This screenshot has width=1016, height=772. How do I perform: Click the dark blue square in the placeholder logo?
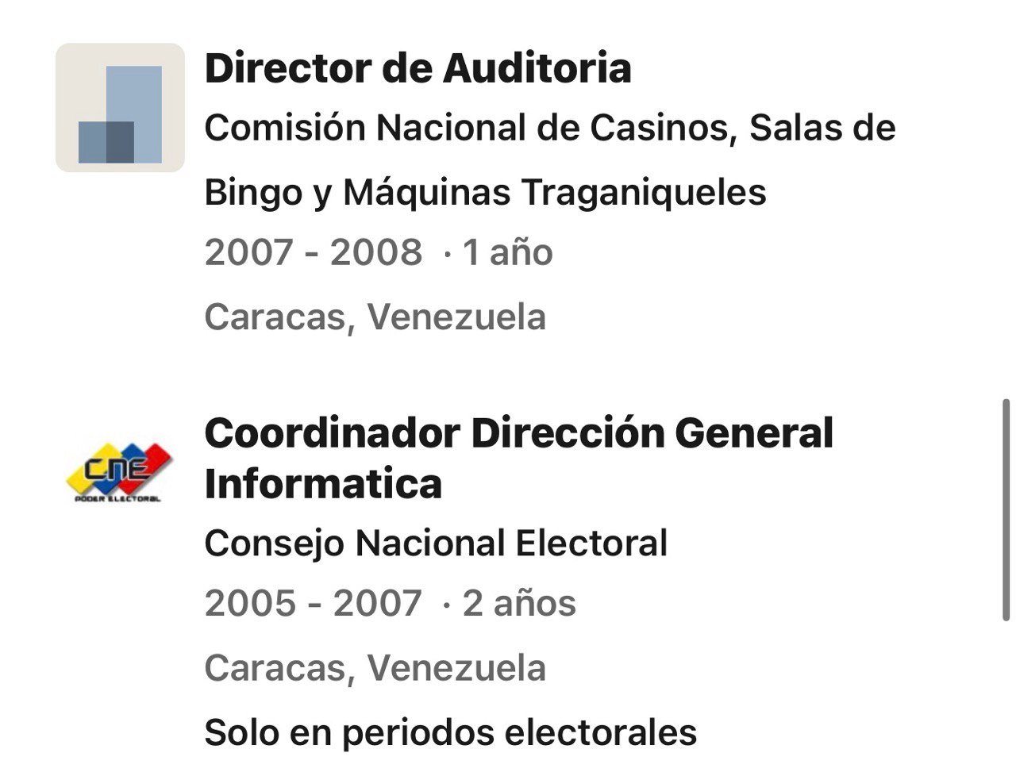(x=106, y=143)
